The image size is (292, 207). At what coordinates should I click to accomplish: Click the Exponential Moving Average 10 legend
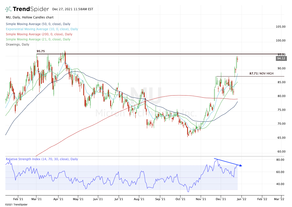(42, 29)
